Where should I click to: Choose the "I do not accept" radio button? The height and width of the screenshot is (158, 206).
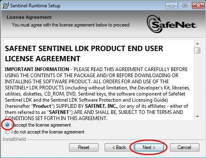point(7,132)
